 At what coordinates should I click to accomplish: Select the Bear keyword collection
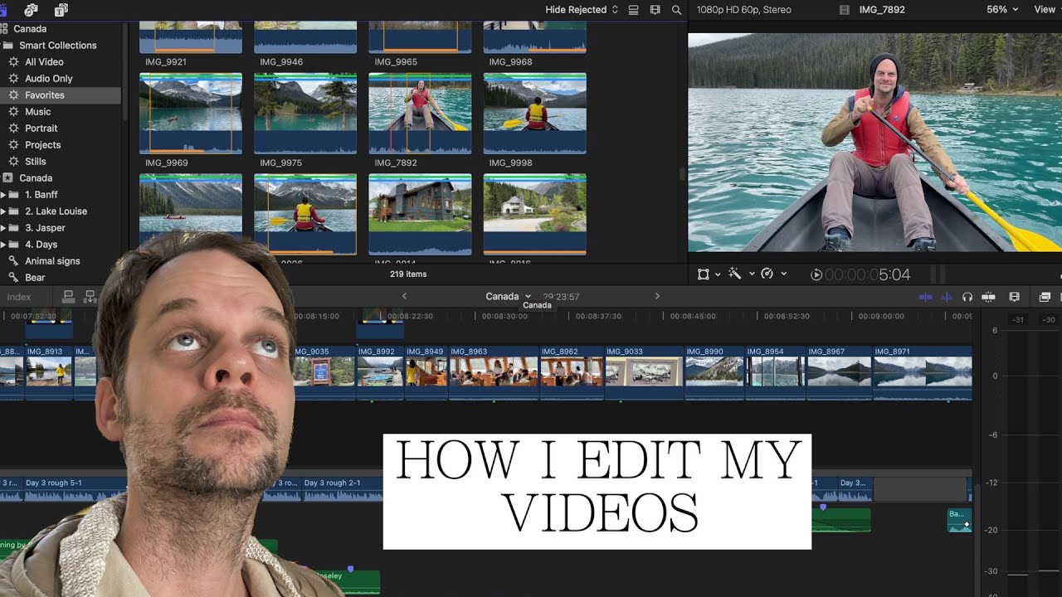[35, 278]
